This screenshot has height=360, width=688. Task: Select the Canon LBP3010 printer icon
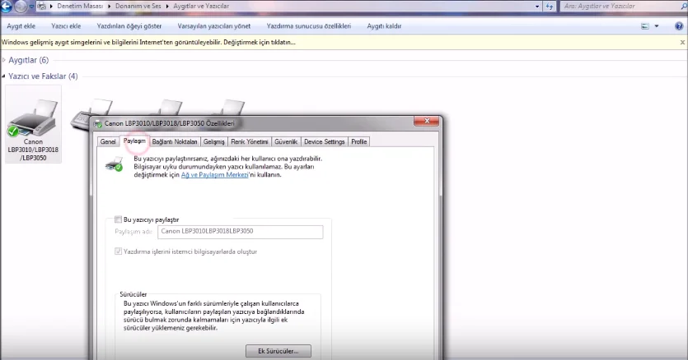click(x=33, y=124)
